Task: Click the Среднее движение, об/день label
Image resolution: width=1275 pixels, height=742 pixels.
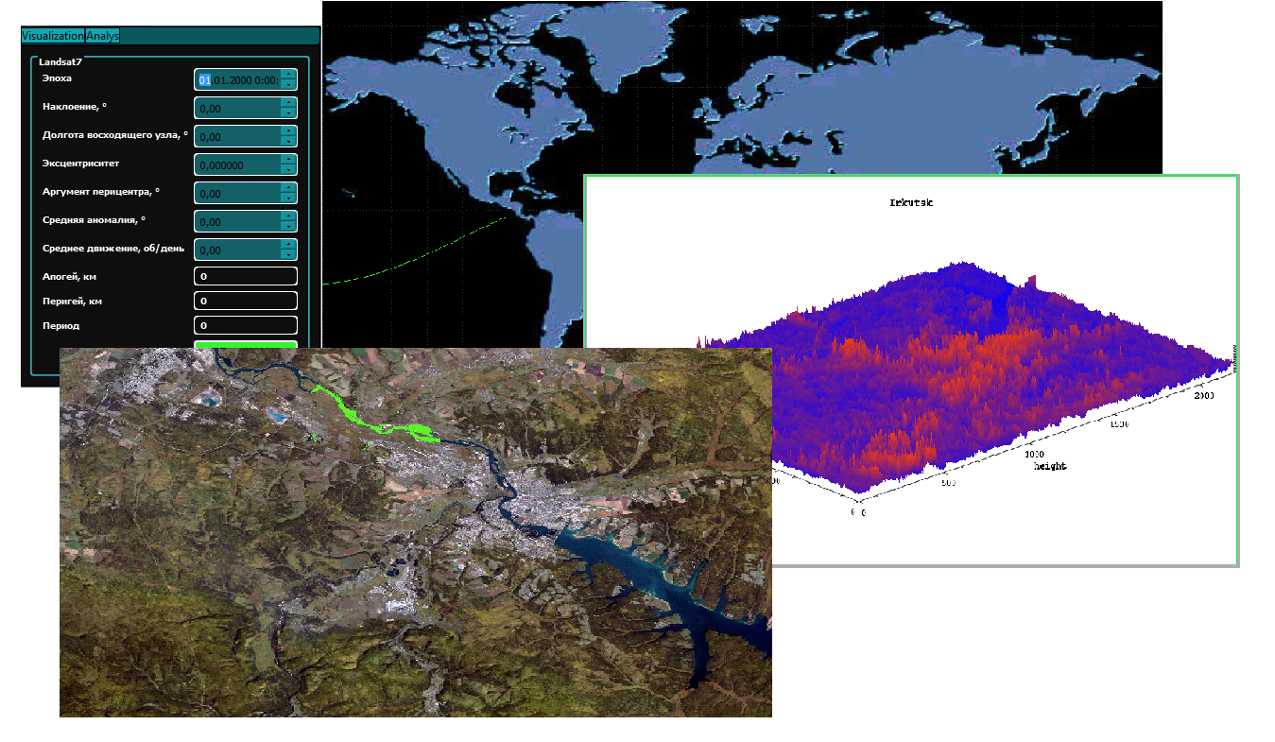Action: 112,249
